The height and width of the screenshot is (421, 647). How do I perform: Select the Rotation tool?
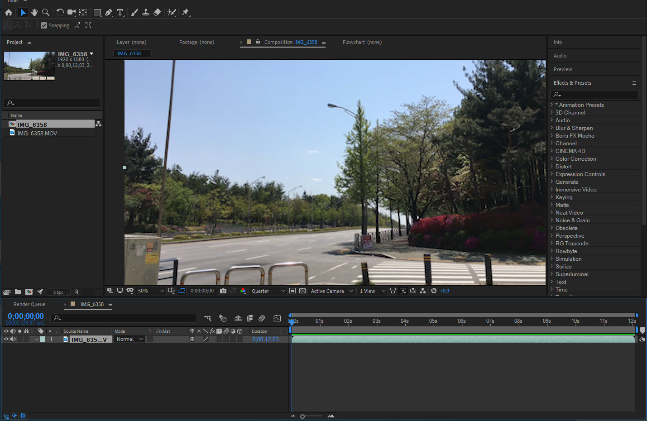point(60,12)
